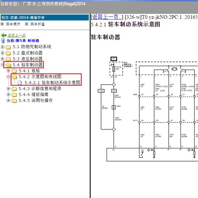The height and width of the screenshot is (198, 198).
Task: Click the folder icon for 5.2 盘式制动器
Action: 8,53
